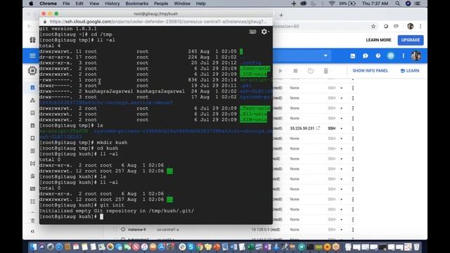Open external link icon beside 35.226.59.231
Screen dimensions: 450x253
pyautogui.click(x=318, y=128)
